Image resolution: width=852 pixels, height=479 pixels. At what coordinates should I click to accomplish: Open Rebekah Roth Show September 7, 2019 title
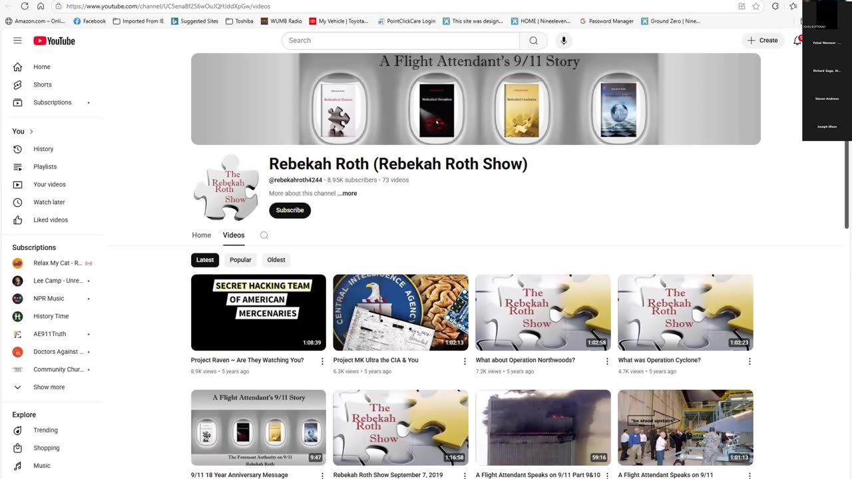[x=387, y=475]
